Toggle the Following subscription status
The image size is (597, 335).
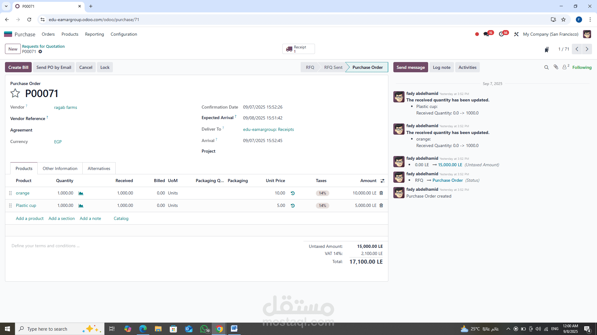click(x=582, y=67)
